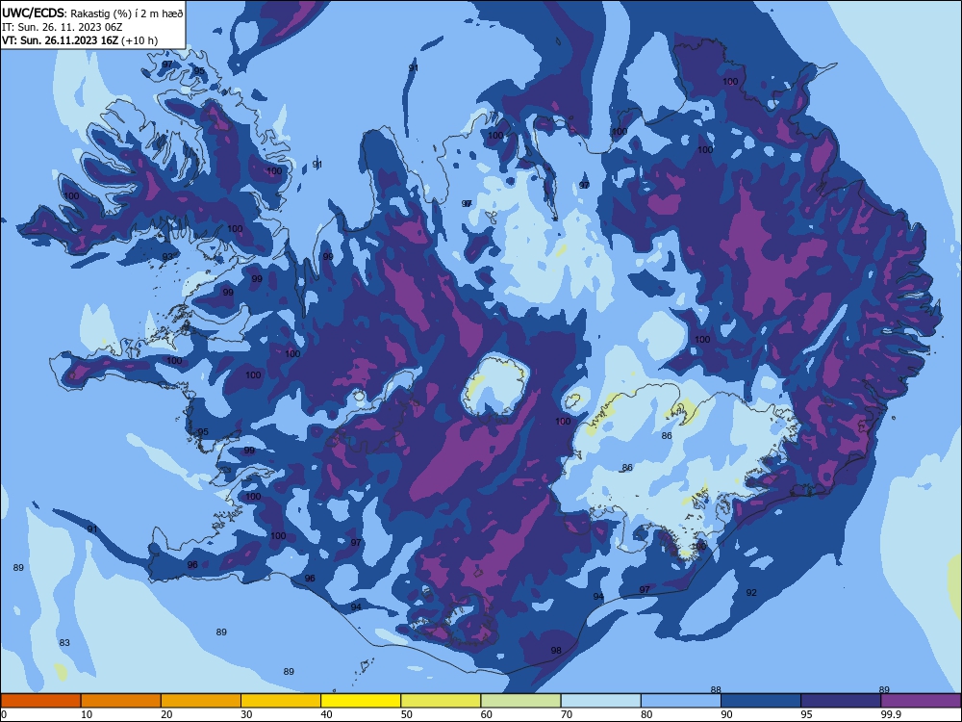Select the '92' humidity value on the map
This screenshot has width=962, height=722.
pos(751,592)
